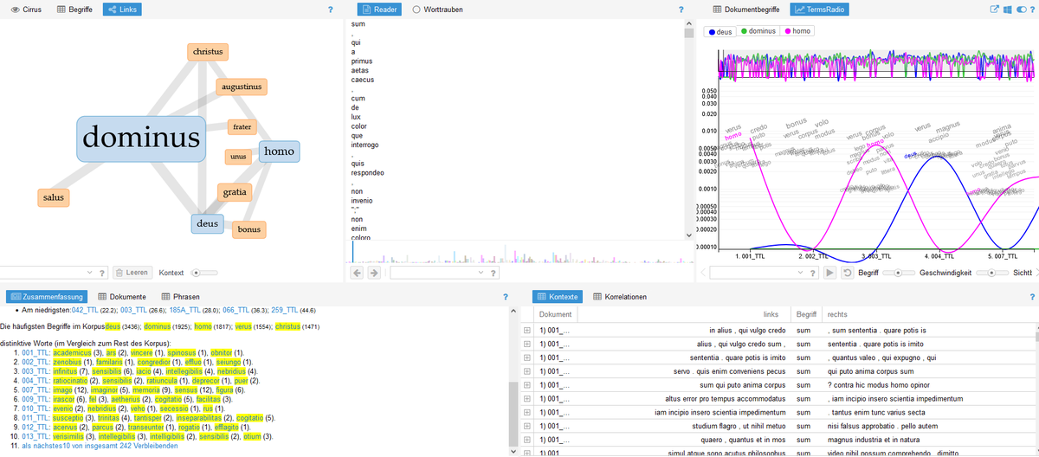Select the christus node in Links graph
Viewport: 1039px width, 457px height.
click(209, 52)
